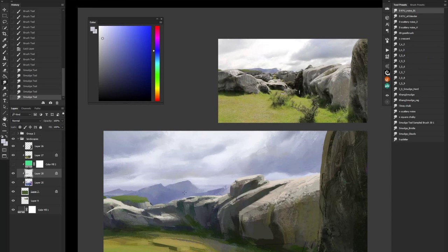Expand the Group 2 folder
The width and height of the screenshot is (448, 252).
point(18,133)
